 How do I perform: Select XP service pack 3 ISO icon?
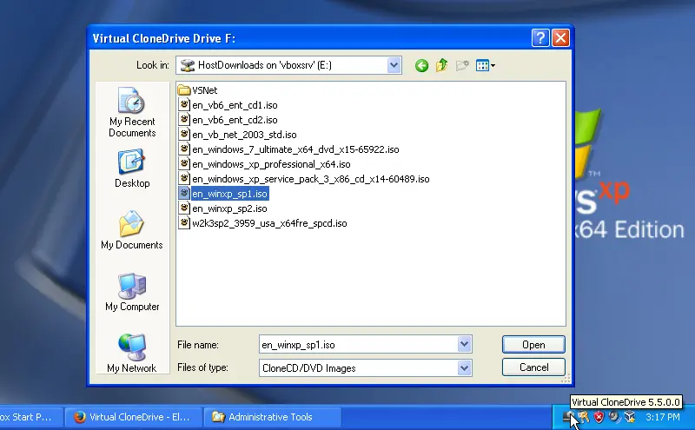(x=184, y=178)
